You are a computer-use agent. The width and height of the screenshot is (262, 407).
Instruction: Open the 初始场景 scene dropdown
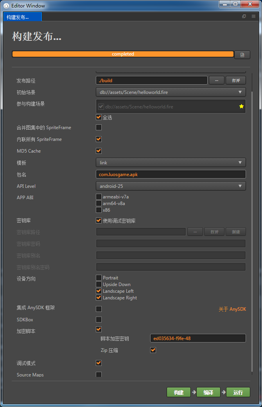[x=170, y=92]
